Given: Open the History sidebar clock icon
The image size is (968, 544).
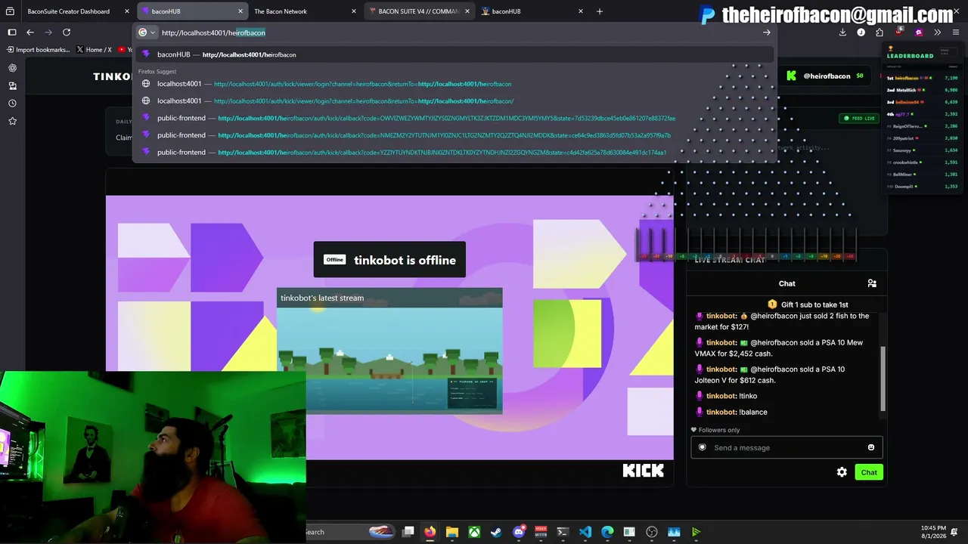Looking at the screenshot, I should [x=12, y=104].
